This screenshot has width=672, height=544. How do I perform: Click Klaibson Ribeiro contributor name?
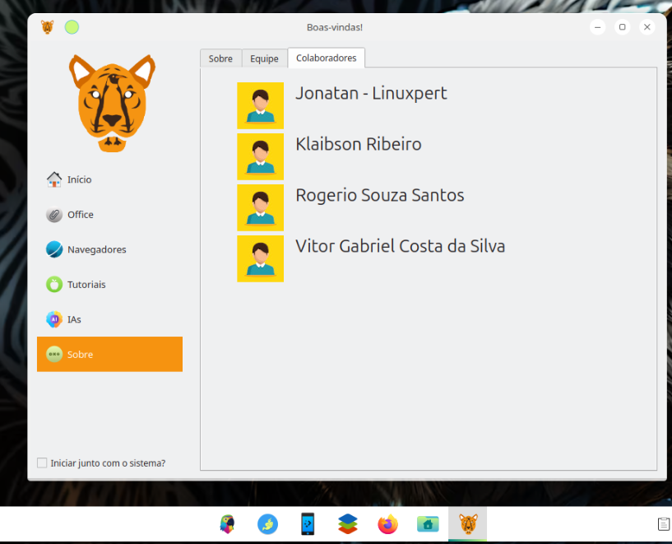[359, 144]
